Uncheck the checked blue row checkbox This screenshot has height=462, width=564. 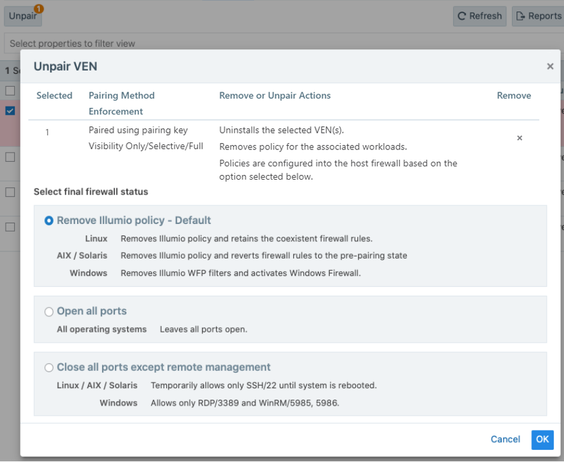[x=10, y=110]
